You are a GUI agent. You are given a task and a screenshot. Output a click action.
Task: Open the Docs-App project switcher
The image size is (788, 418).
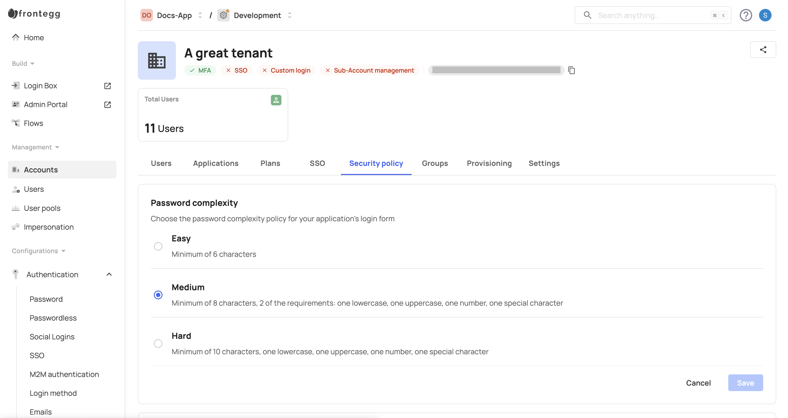[174, 15]
